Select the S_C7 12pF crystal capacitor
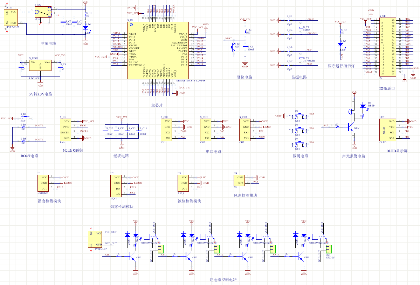The width and height of the screenshot is (420, 285). (289, 65)
